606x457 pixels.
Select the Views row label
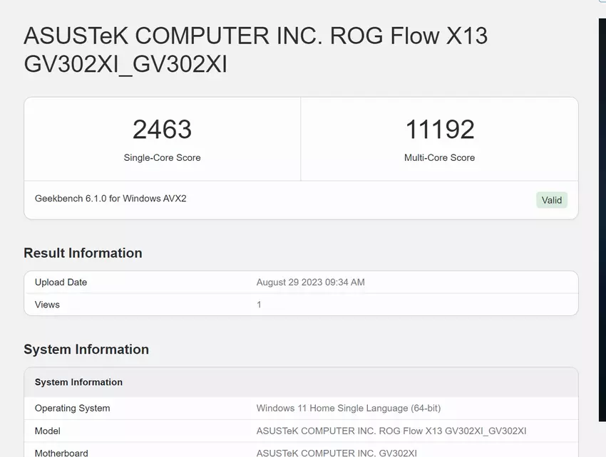[47, 305]
